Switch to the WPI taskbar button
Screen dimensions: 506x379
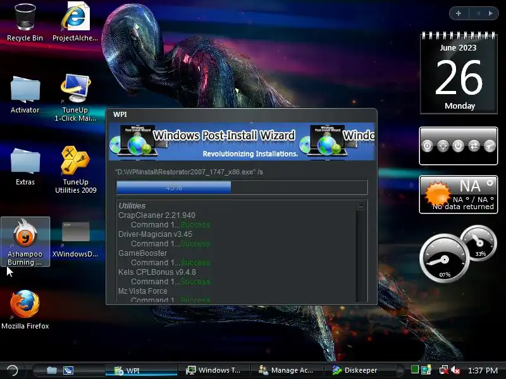tap(141, 370)
